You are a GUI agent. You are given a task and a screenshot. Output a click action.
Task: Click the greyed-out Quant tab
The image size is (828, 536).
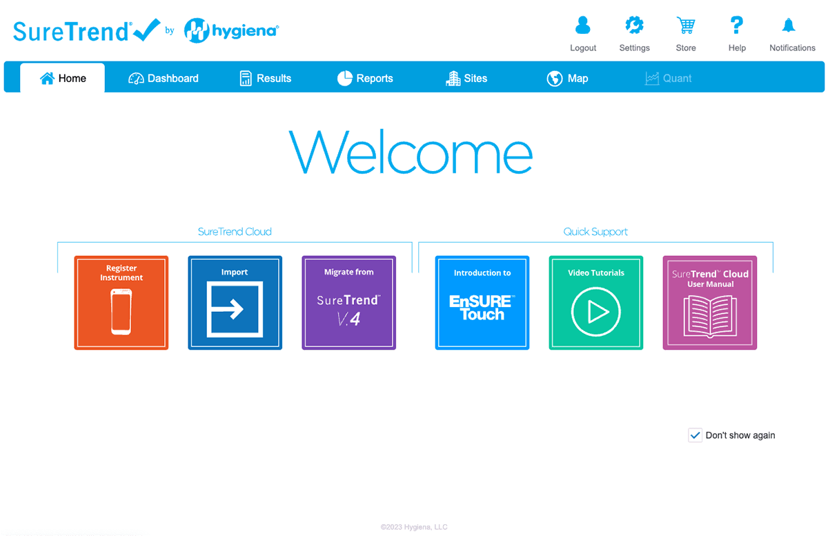click(x=668, y=79)
